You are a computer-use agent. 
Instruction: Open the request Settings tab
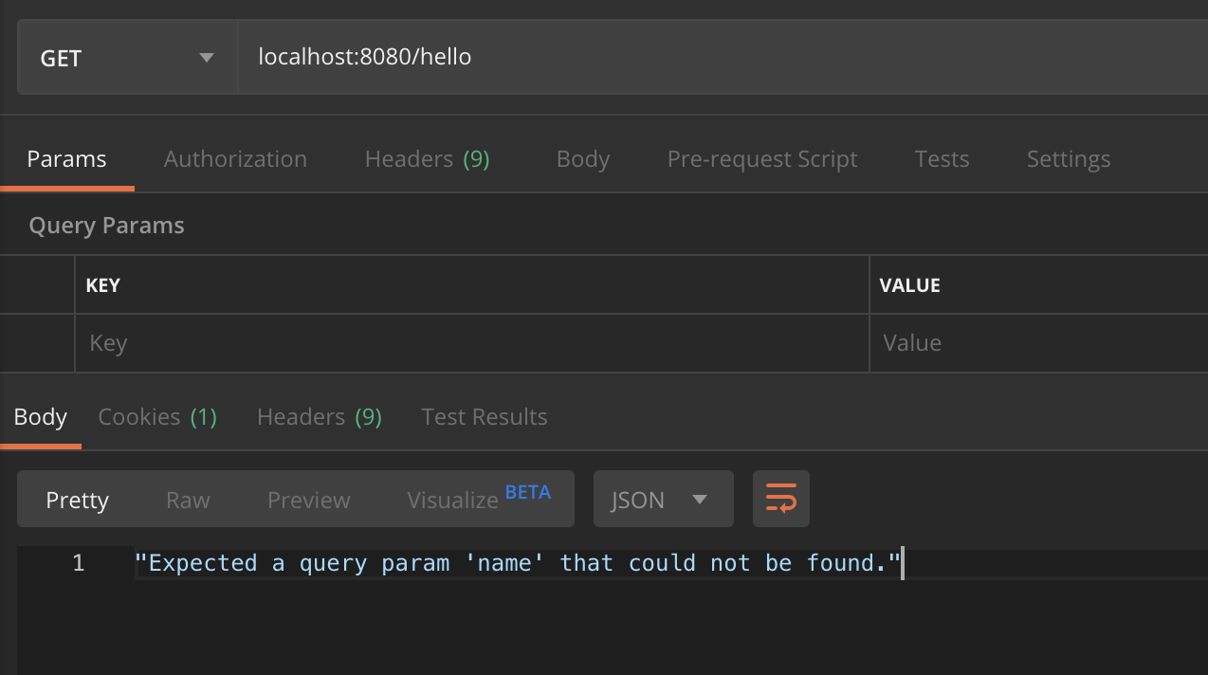pyautogui.click(x=1068, y=159)
